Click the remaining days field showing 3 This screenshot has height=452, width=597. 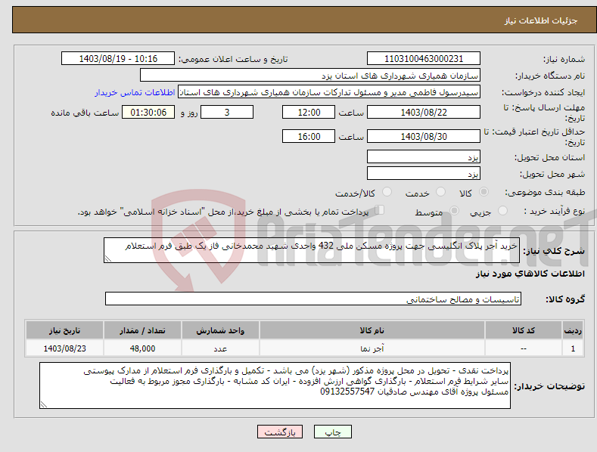[x=227, y=112]
